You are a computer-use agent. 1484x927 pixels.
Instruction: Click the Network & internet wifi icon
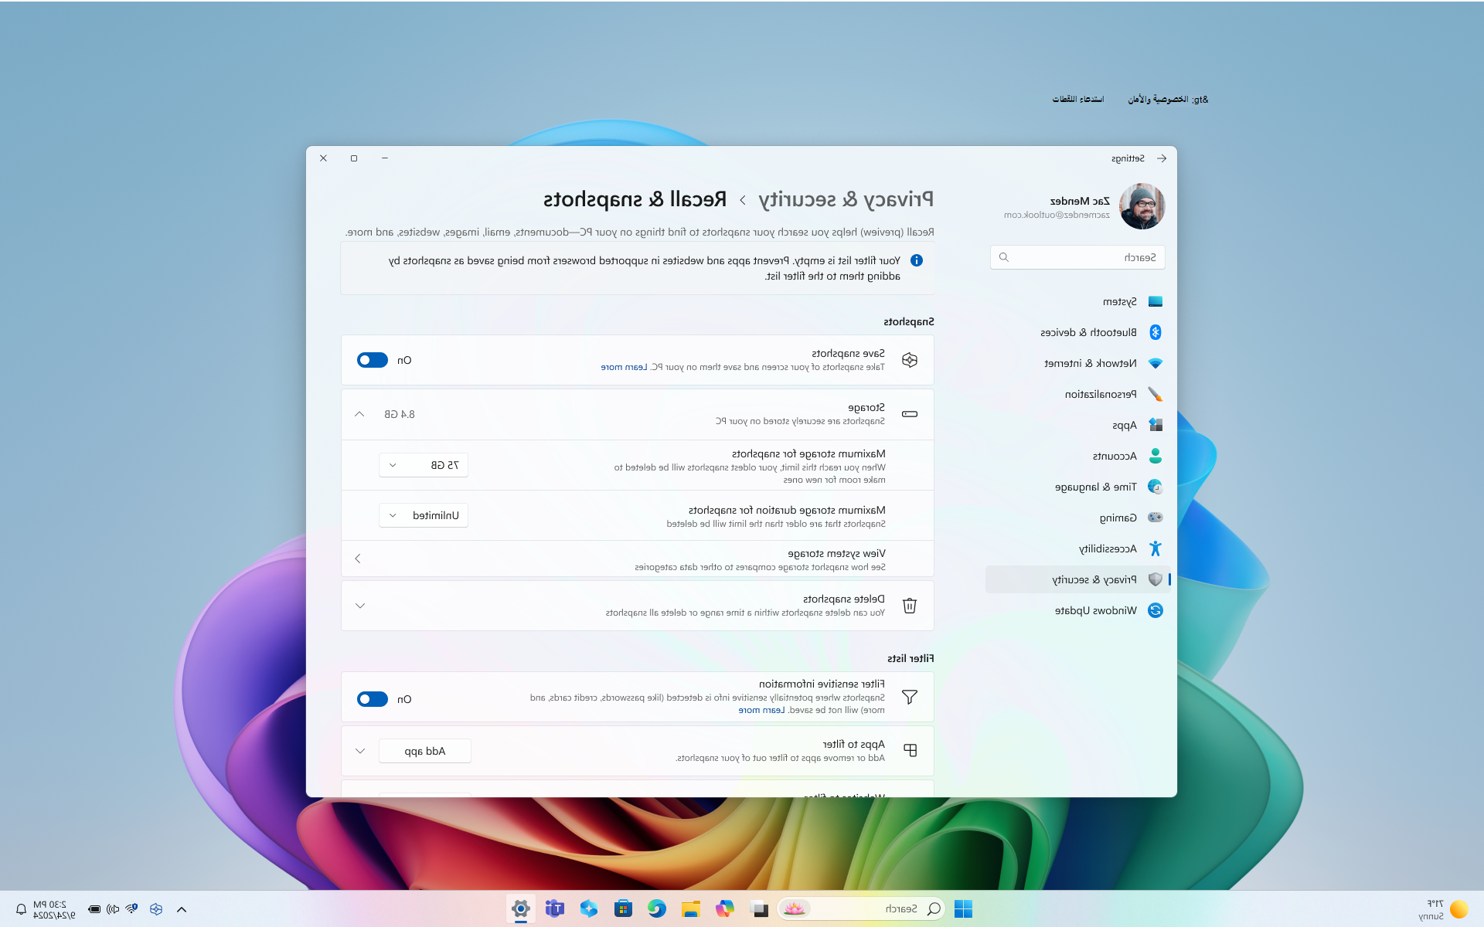pyautogui.click(x=1156, y=363)
